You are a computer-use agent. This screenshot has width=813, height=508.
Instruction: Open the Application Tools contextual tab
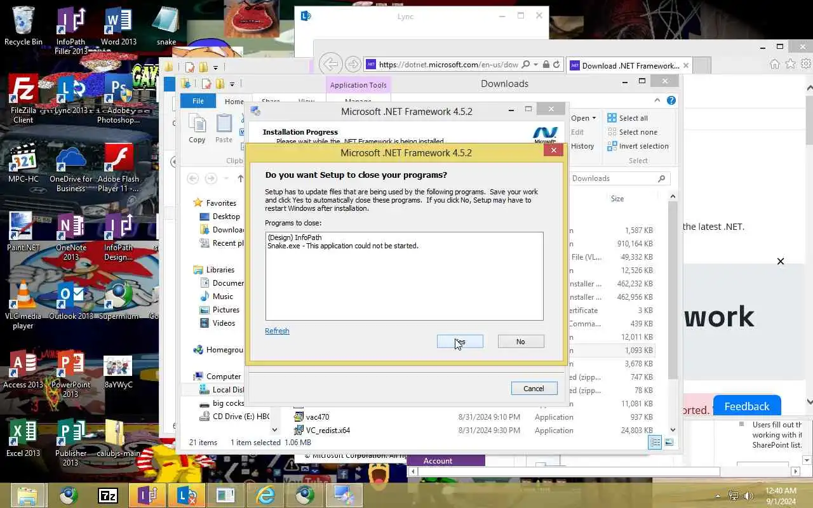[358, 85]
